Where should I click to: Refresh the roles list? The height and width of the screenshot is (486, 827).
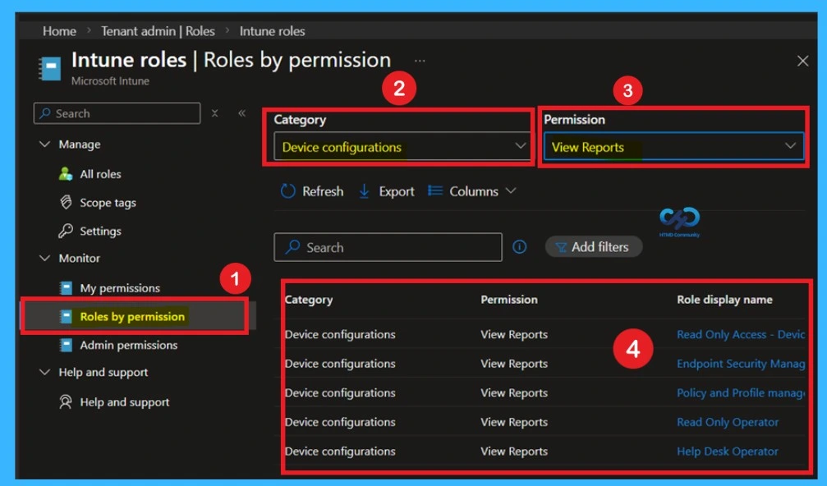coord(311,190)
